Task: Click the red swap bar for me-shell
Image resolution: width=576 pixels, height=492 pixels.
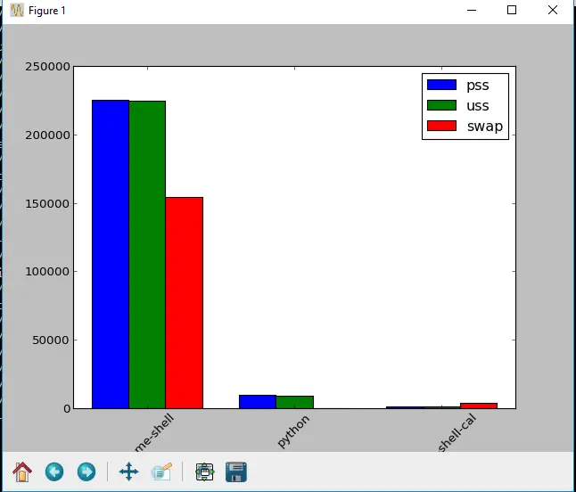Action: click(185, 303)
